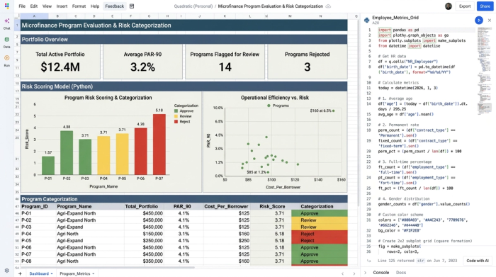Image resolution: width=496 pixels, height=277 pixels.
Task: Click the return value arrow icon
Action: 368,261
